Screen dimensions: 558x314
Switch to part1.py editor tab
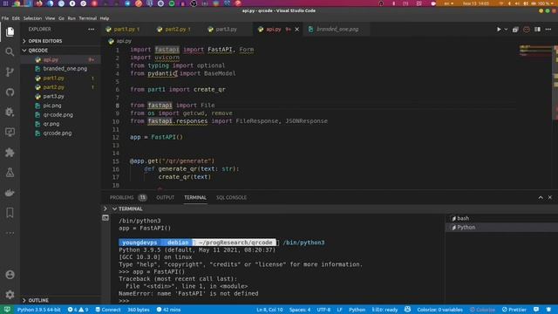(x=126, y=29)
